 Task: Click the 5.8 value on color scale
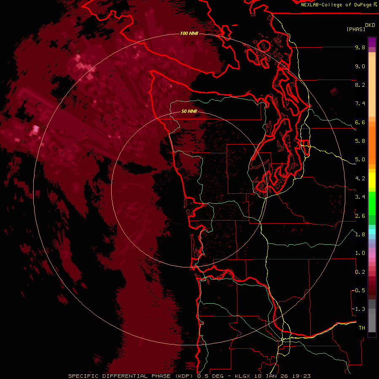[x=360, y=141]
